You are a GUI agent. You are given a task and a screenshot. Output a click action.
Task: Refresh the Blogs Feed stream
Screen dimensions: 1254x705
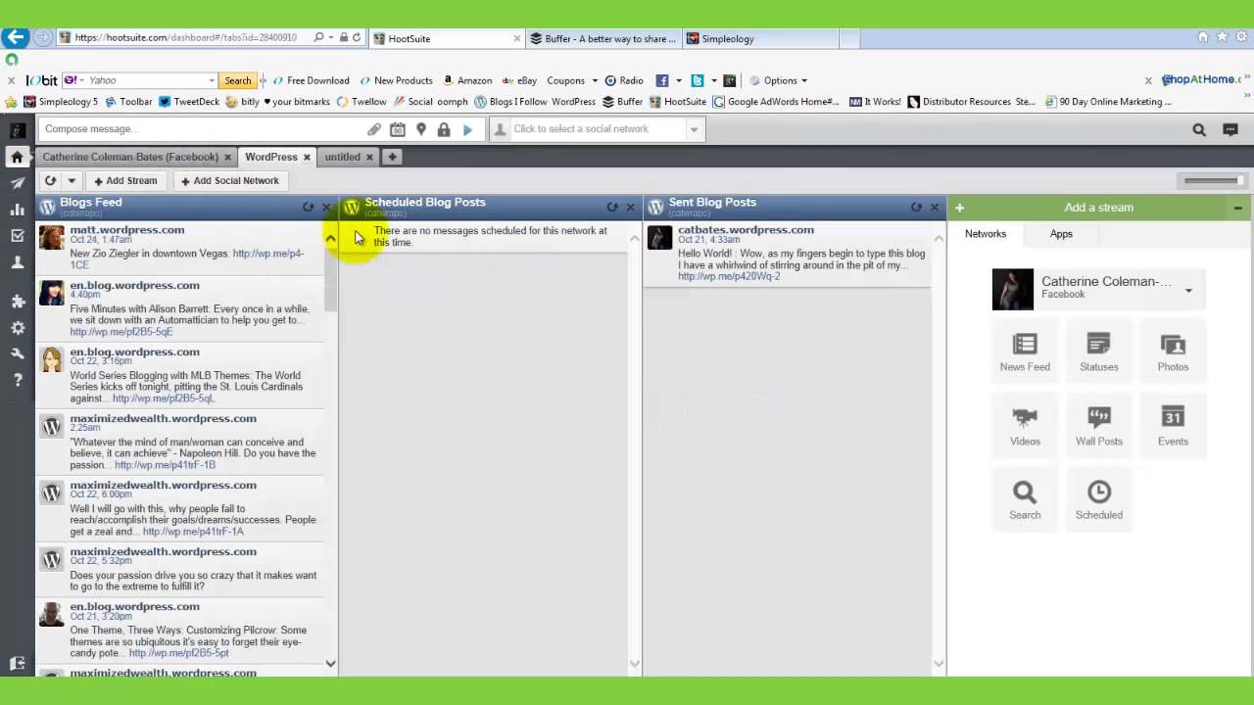308,207
